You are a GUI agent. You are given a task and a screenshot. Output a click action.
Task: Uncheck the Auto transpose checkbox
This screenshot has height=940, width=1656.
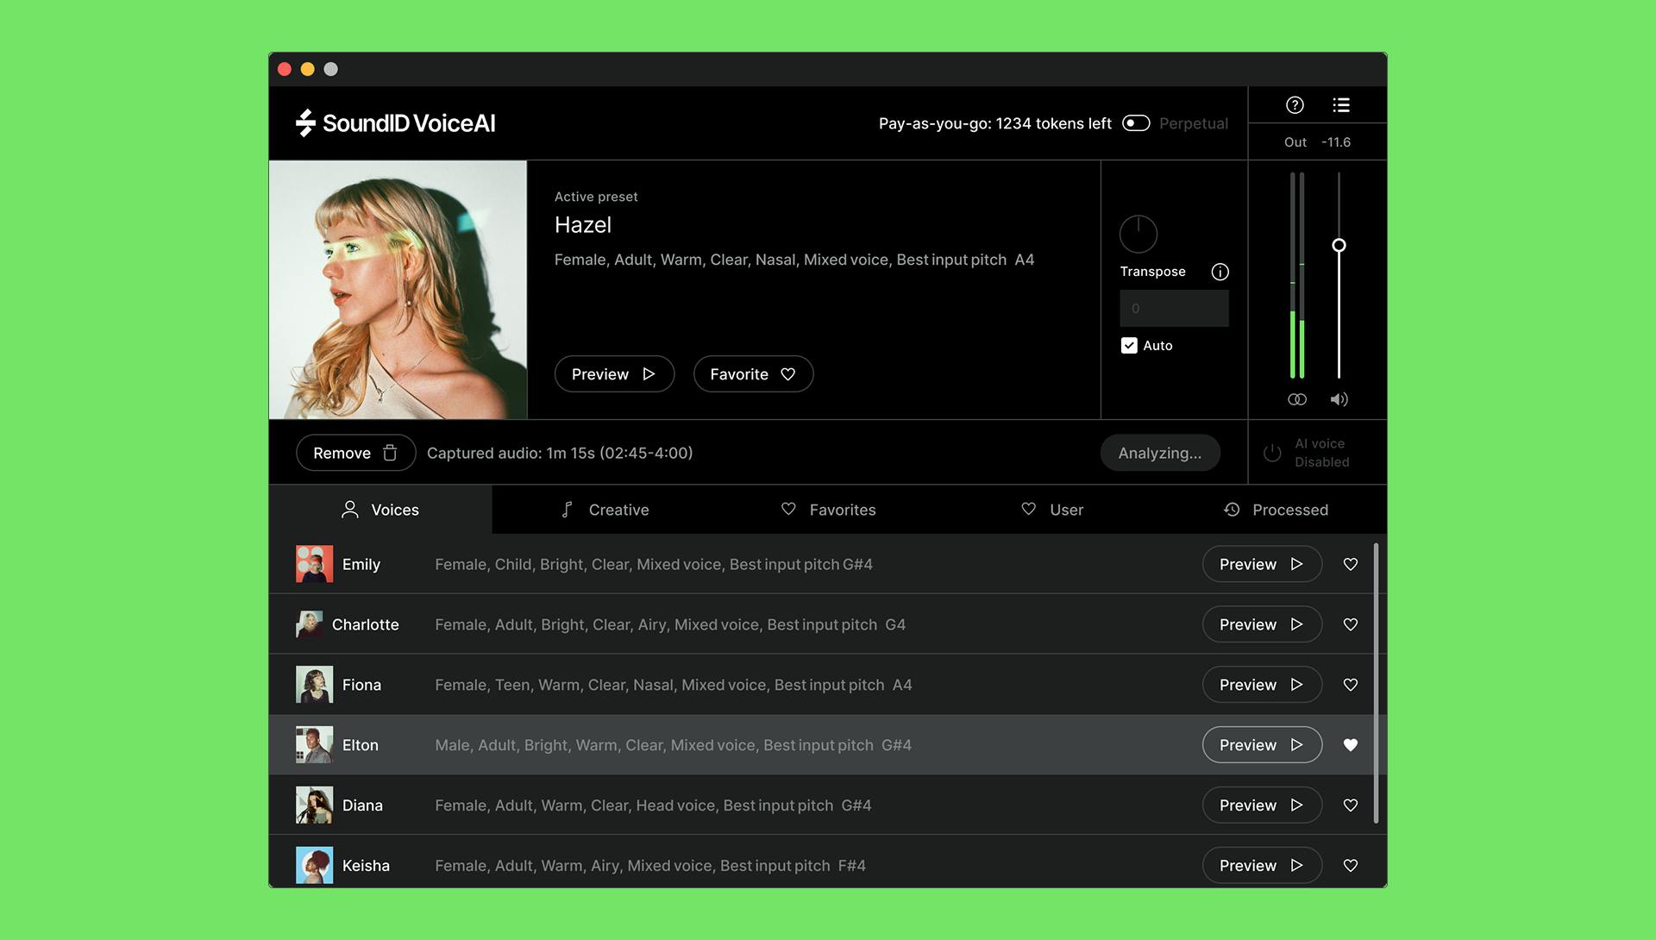coord(1128,345)
